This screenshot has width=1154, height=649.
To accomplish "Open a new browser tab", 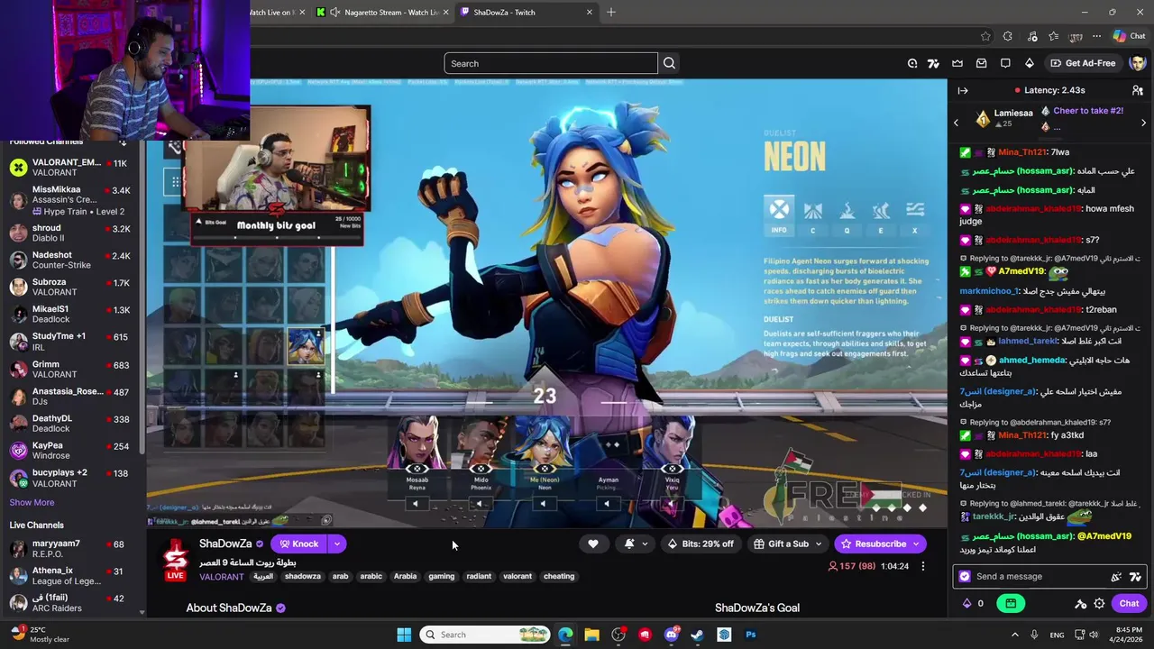I will pos(610,12).
